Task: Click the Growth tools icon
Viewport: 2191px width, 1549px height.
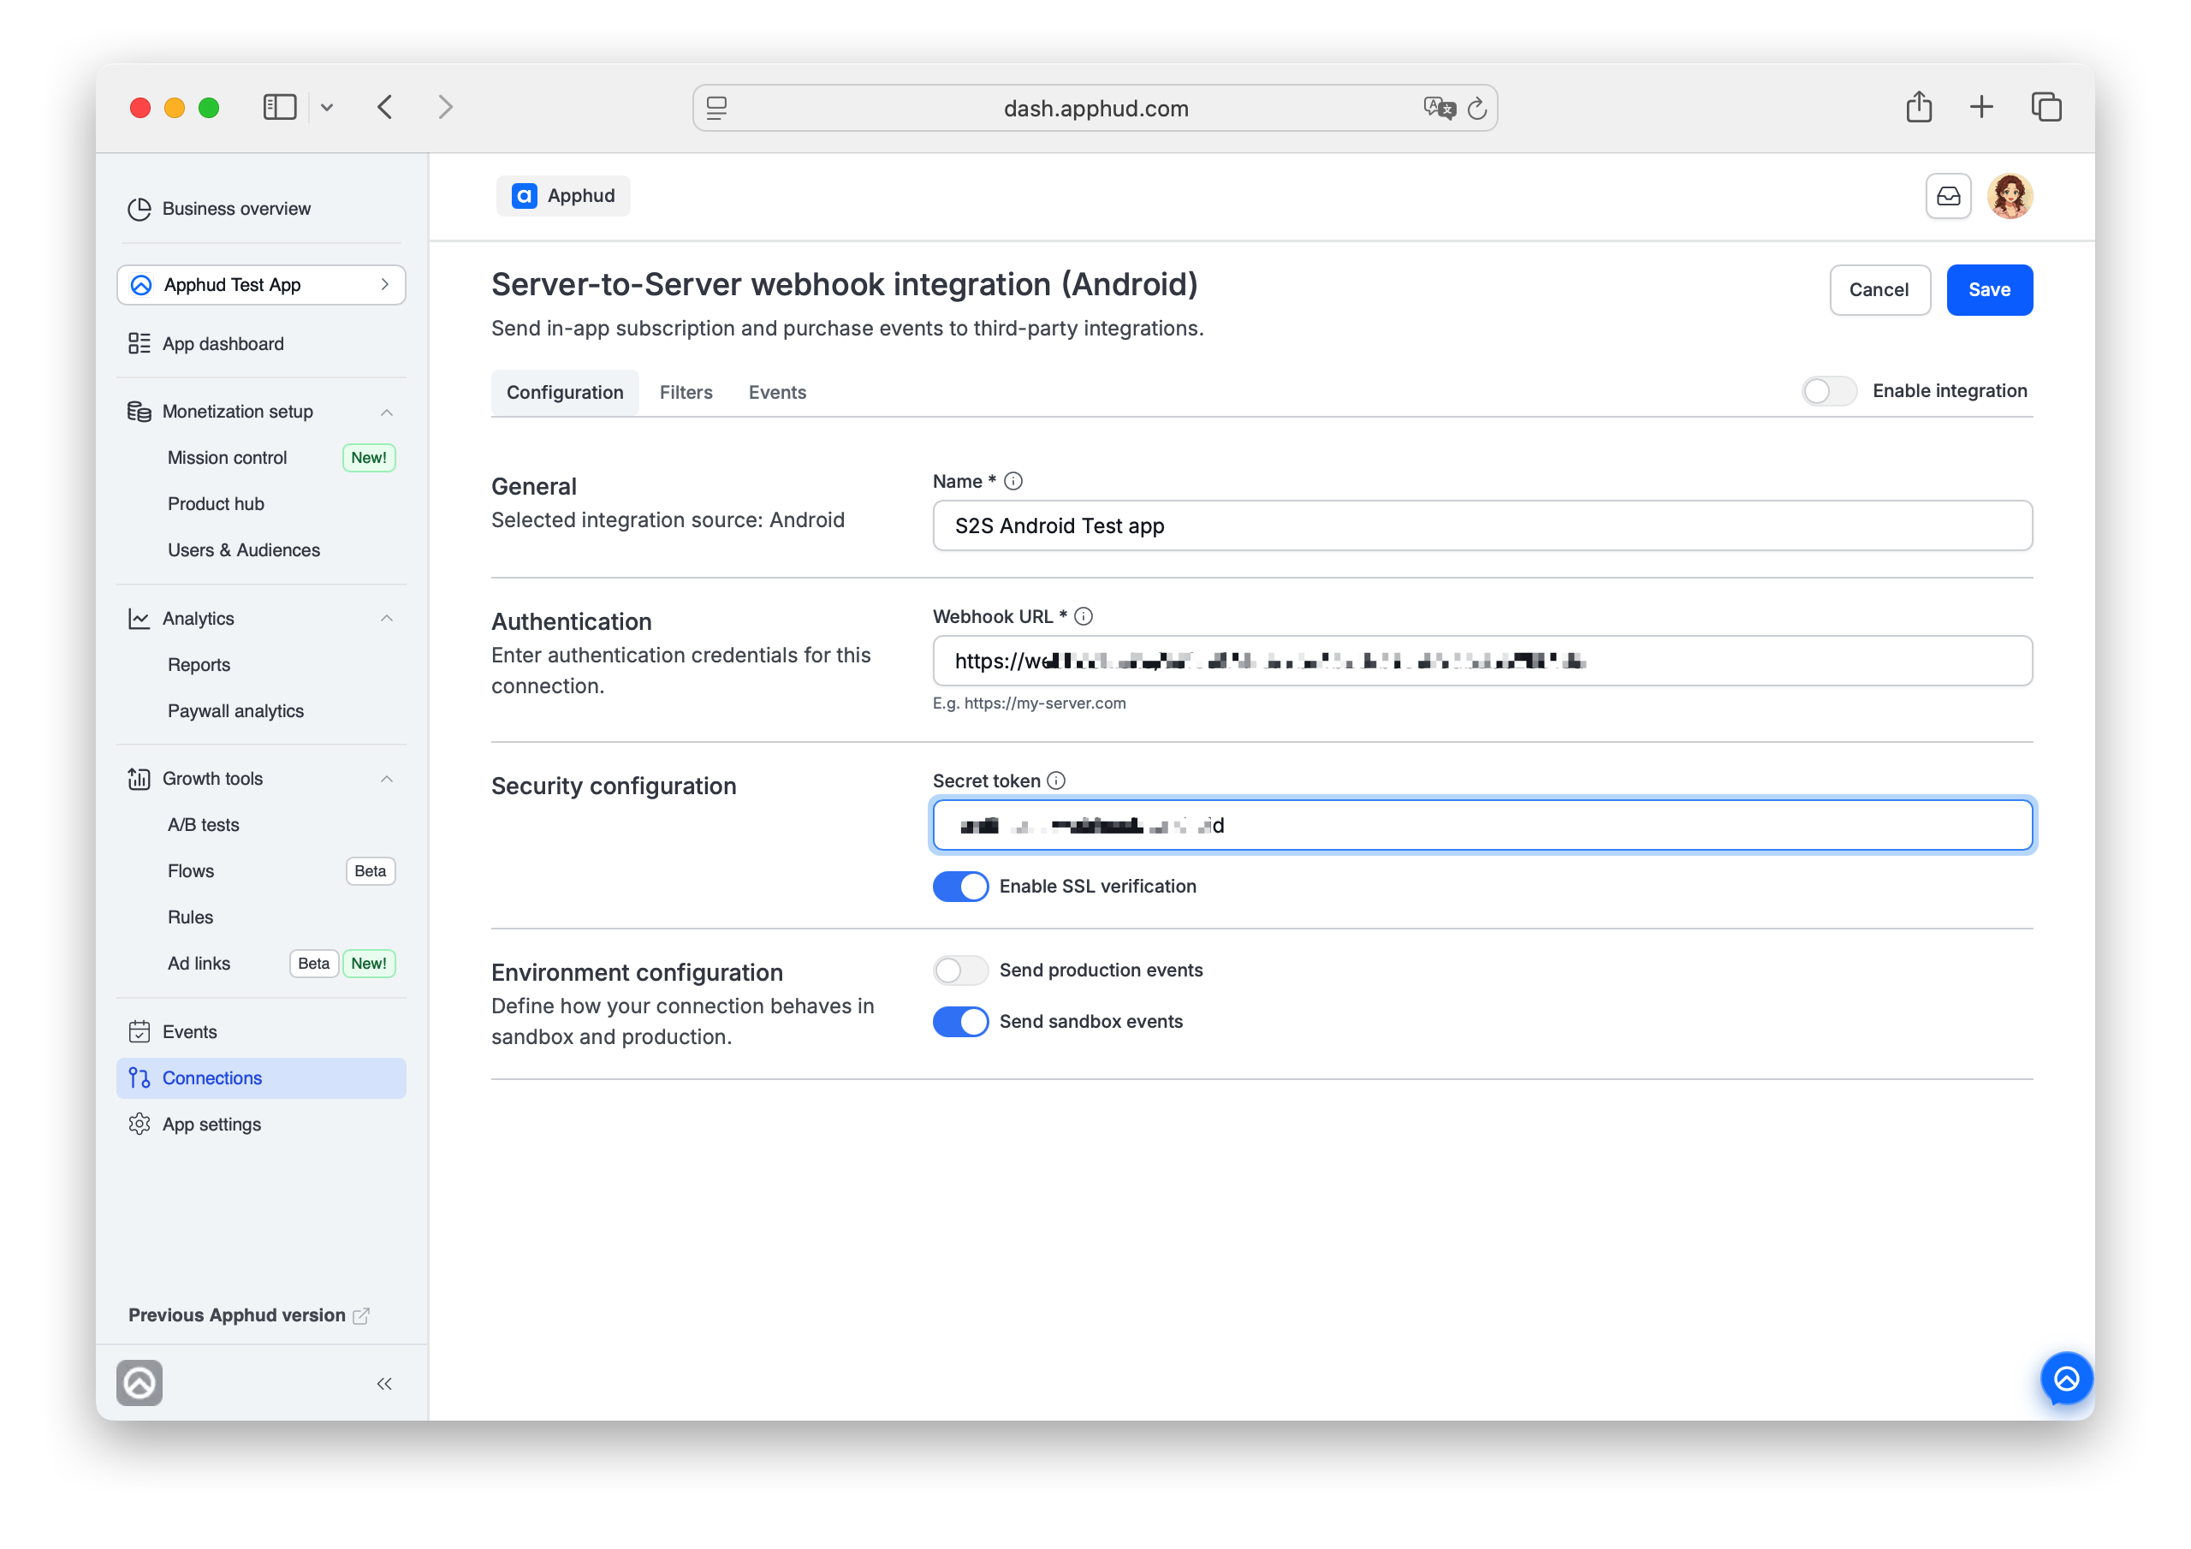Action: point(140,779)
